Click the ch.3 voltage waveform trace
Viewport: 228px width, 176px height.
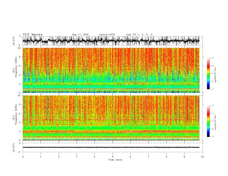tap(111, 147)
